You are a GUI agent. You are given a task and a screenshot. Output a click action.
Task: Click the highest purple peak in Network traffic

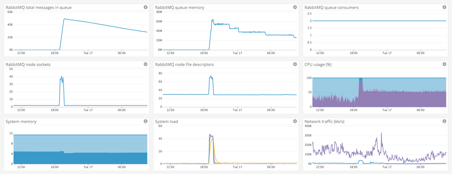pos(381,133)
